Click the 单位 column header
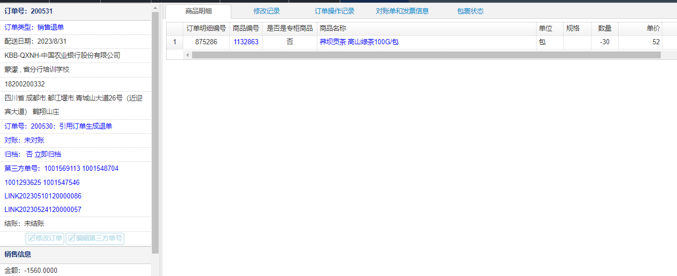The image size is (677, 276). point(550,29)
